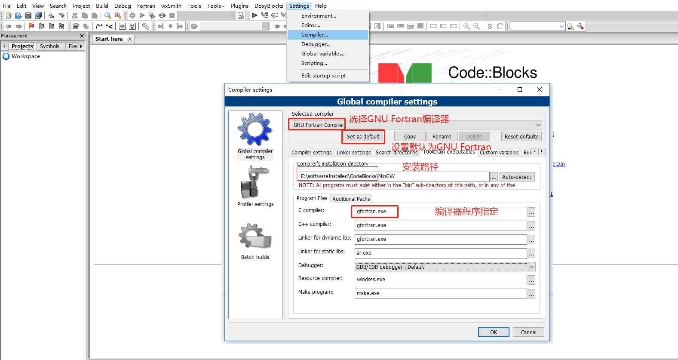Switch to Linker settings tab
Viewport: 678px width, 360px height.
[353, 153]
